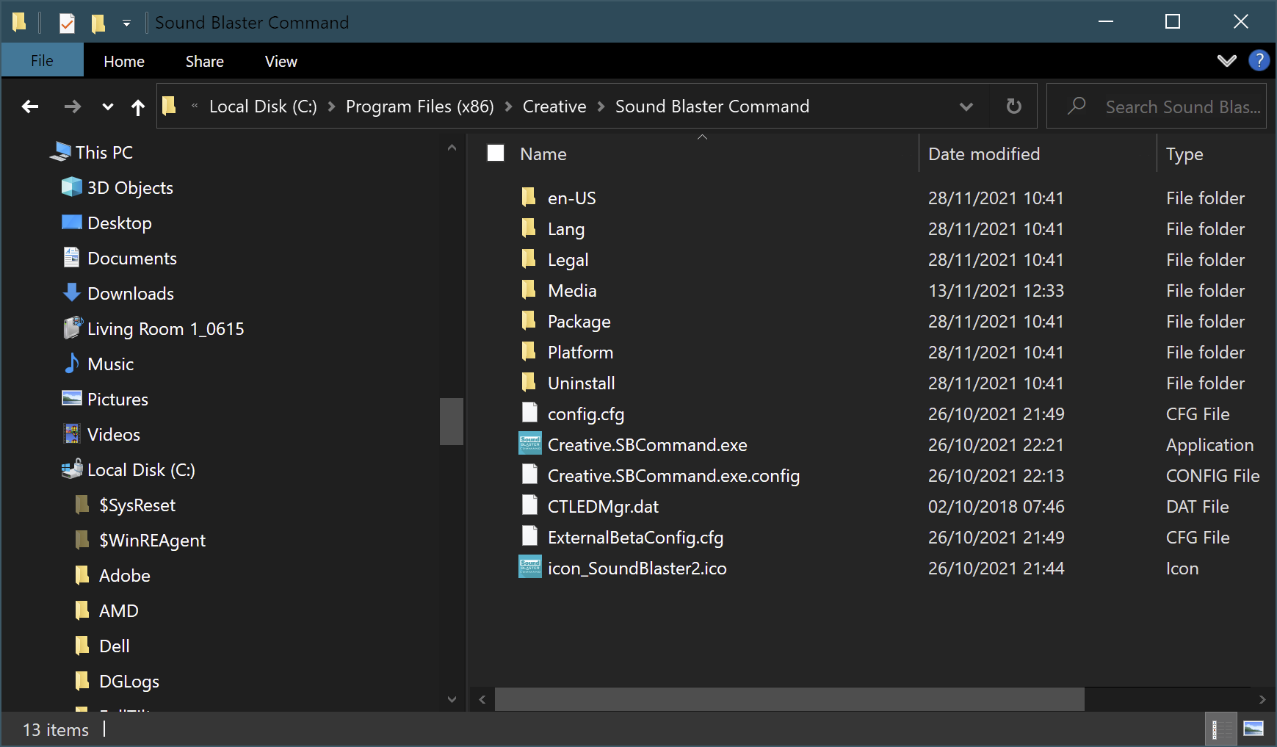The width and height of the screenshot is (1277, 747).
Task: Select ExternalBetaConfig.cfg file name
Action: [635, 538]
